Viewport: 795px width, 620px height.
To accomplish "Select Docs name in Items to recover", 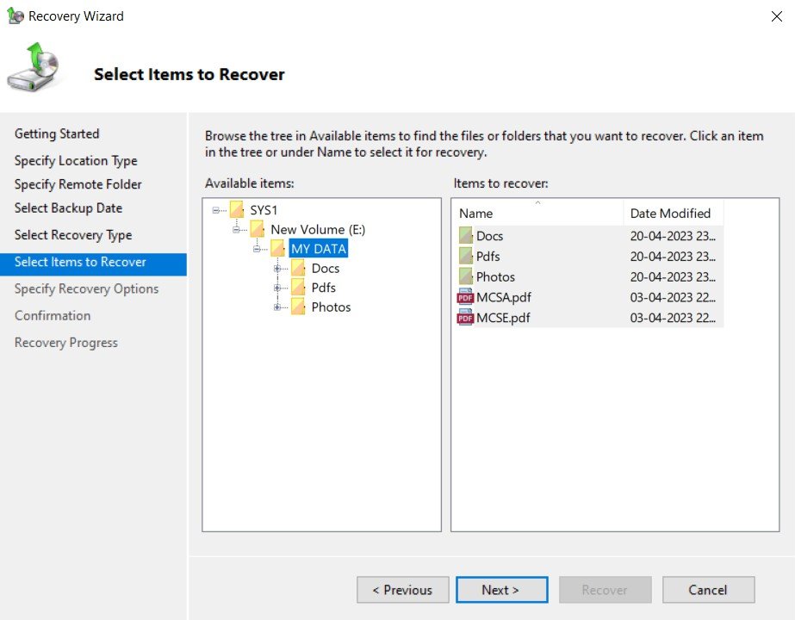I will tap(490, 236).
